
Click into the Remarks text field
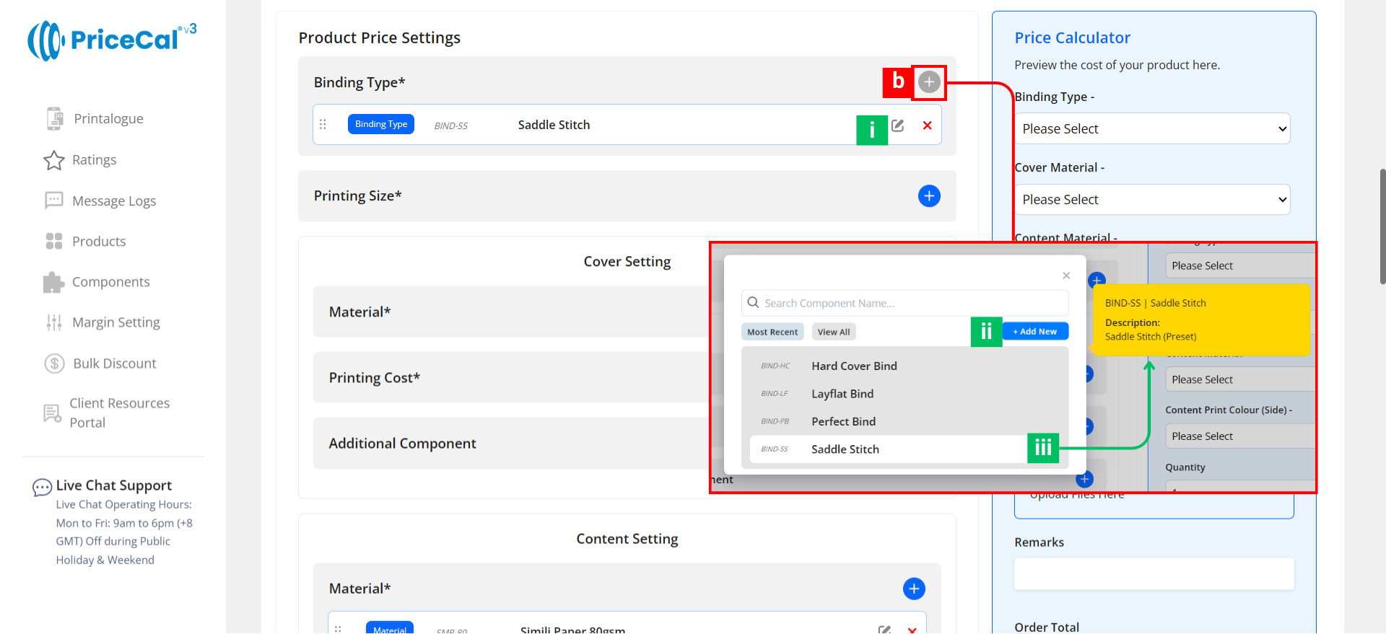[x=1154, y=574]
